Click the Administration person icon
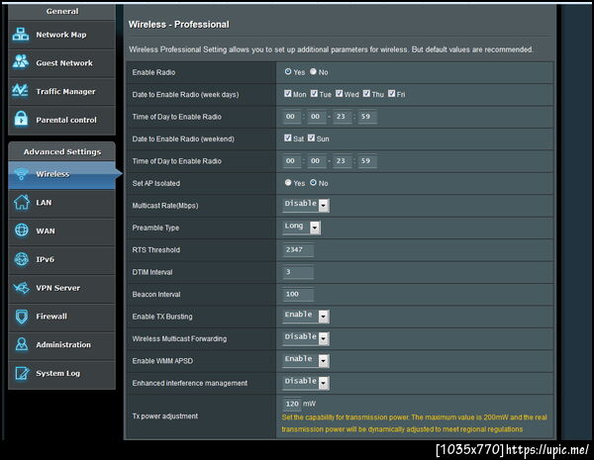 click(x=21, y=344)
